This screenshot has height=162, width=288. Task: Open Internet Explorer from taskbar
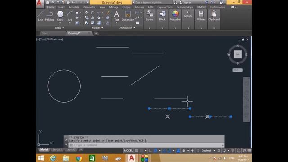click(53, 158)
